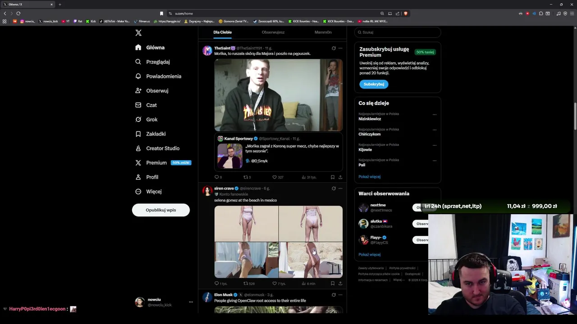This screenshot has width=577, height=324.
Task: View analytics 31 tys. on TheSaint post
Action: 309,177
